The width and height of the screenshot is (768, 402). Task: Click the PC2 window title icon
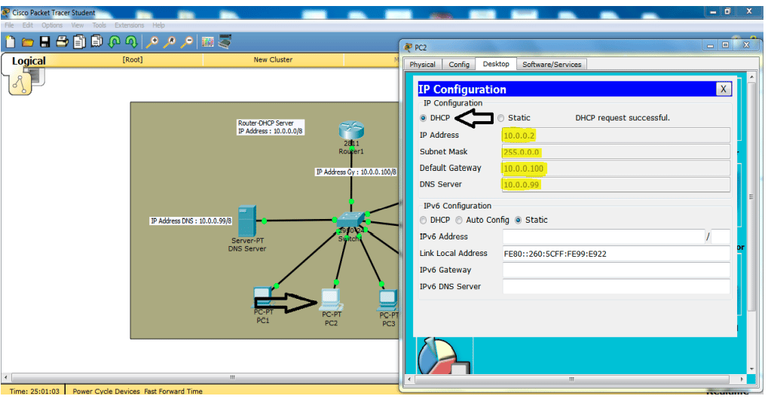pos(408,47)
